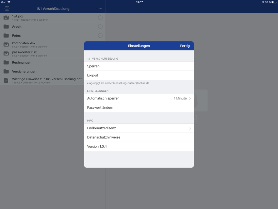Screen dimensions: 278x209
Task: Open the Rechnungen folder
Action: 42,62
